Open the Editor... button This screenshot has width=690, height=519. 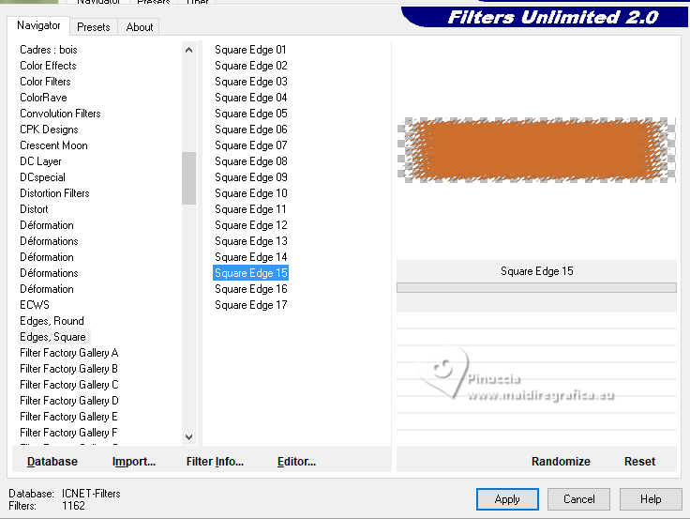pos(296,462)
